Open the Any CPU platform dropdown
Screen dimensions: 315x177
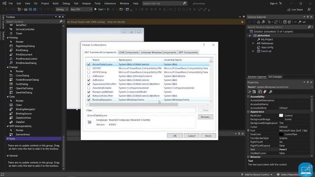(81, 9)
